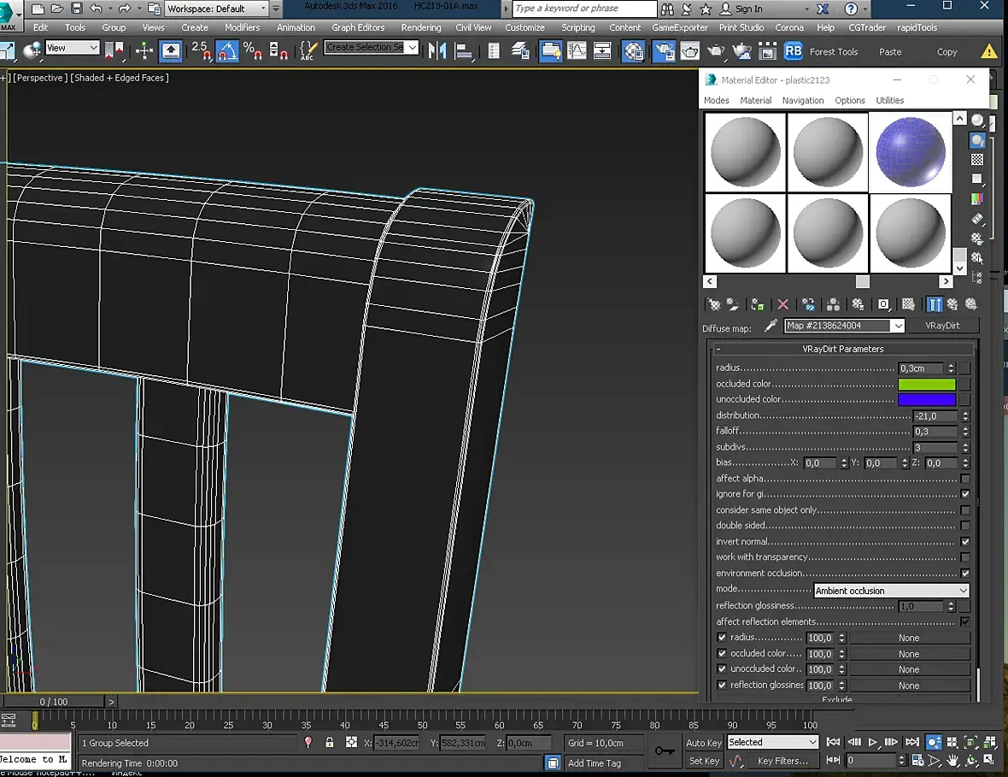Uncheck the invert normal option
The width and height of the screenshot is (1008, 777).
965,542
